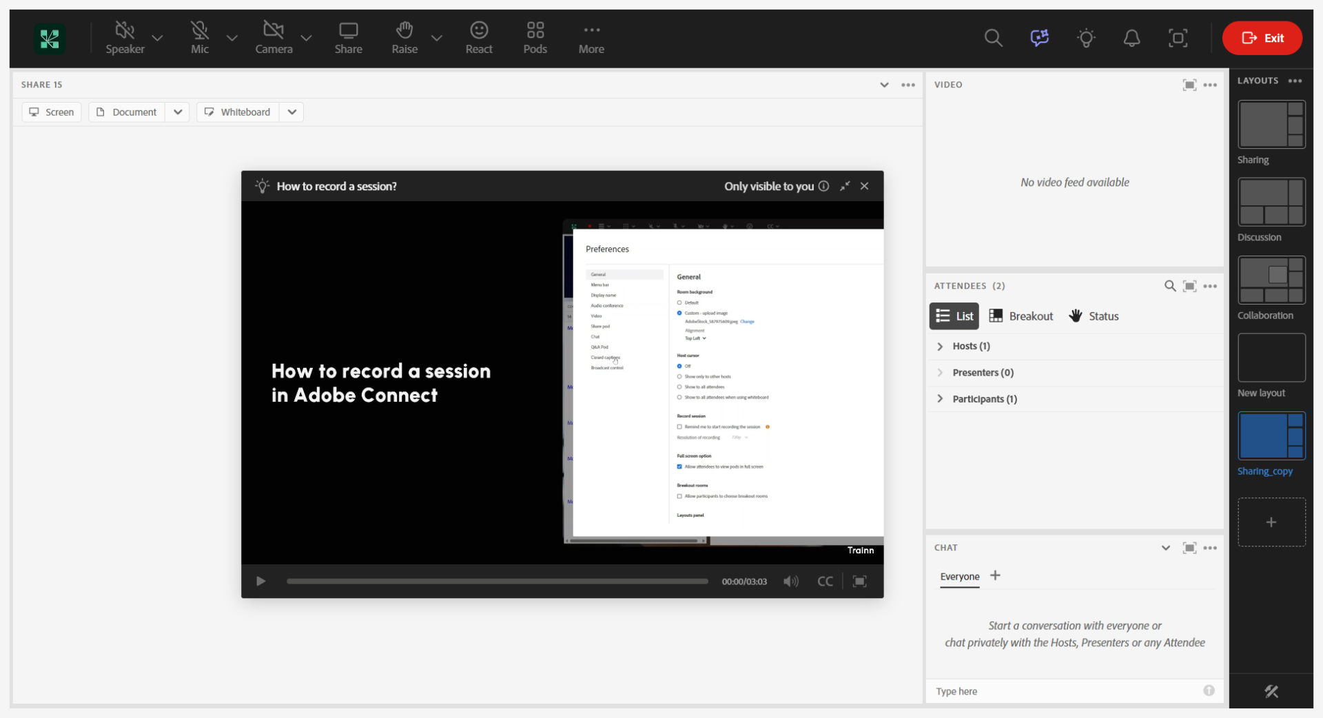Maximize the Video pod
The height and width of the screenshot is (718, 1323).
coord(1189,85)
